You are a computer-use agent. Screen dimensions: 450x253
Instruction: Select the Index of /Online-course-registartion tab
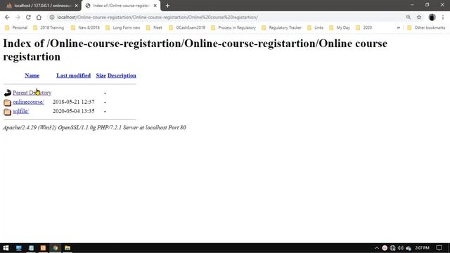coord(121,6)
